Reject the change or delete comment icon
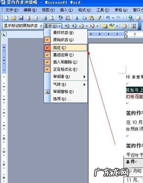 click(x=92, y=26)
